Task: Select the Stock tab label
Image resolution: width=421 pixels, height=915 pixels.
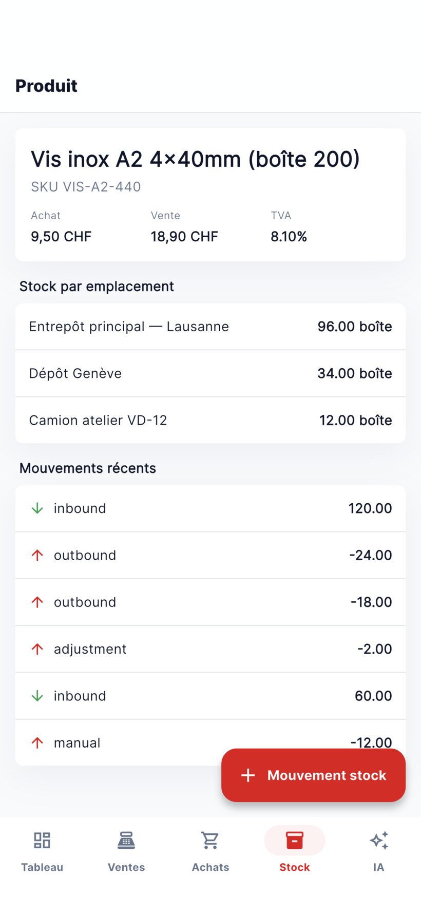Action: (295, 867)
